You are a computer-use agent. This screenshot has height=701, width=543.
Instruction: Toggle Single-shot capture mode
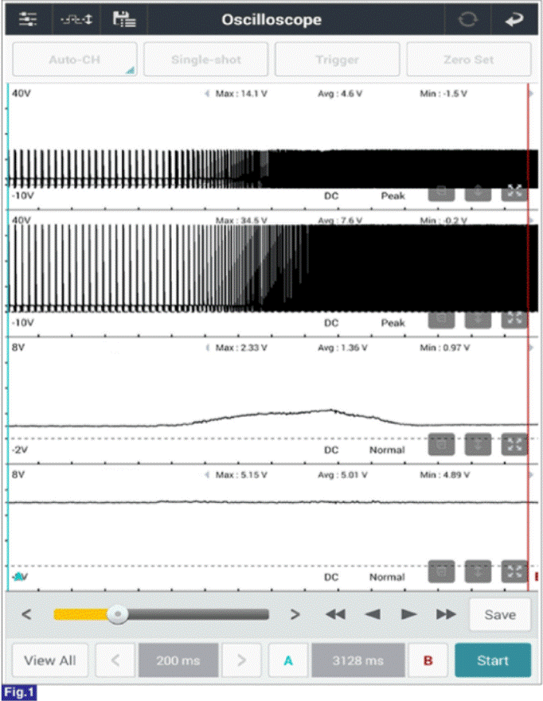[x=205, y=60]
